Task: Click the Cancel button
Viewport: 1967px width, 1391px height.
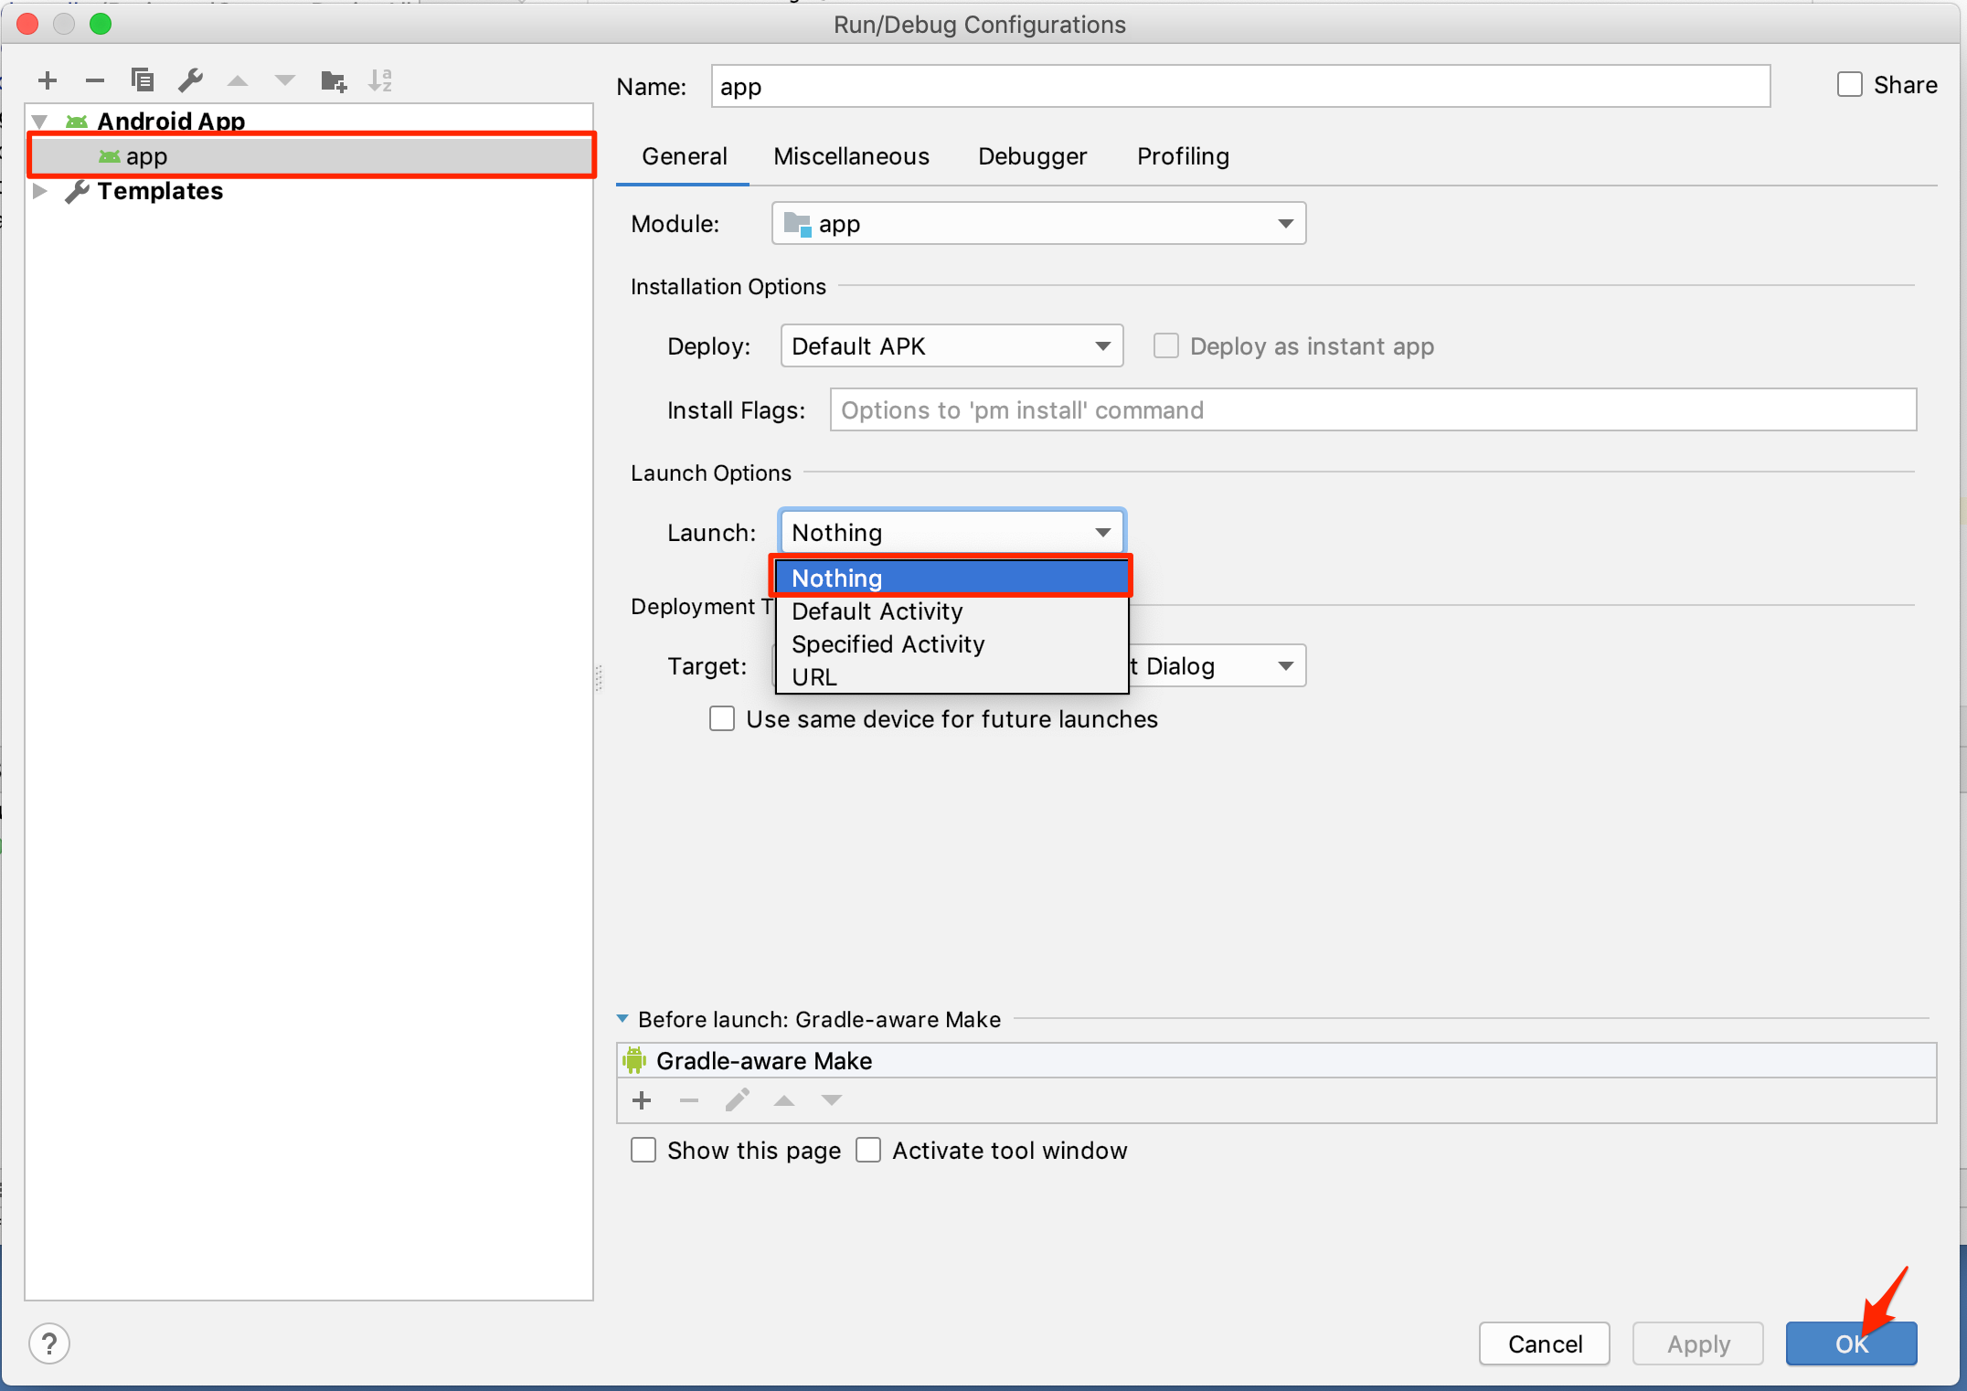Action: (x=1544, y=1343)
